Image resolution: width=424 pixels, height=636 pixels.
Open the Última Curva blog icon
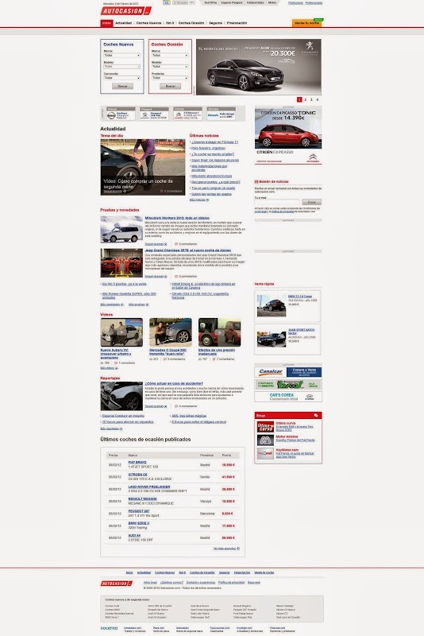(265, 426)
